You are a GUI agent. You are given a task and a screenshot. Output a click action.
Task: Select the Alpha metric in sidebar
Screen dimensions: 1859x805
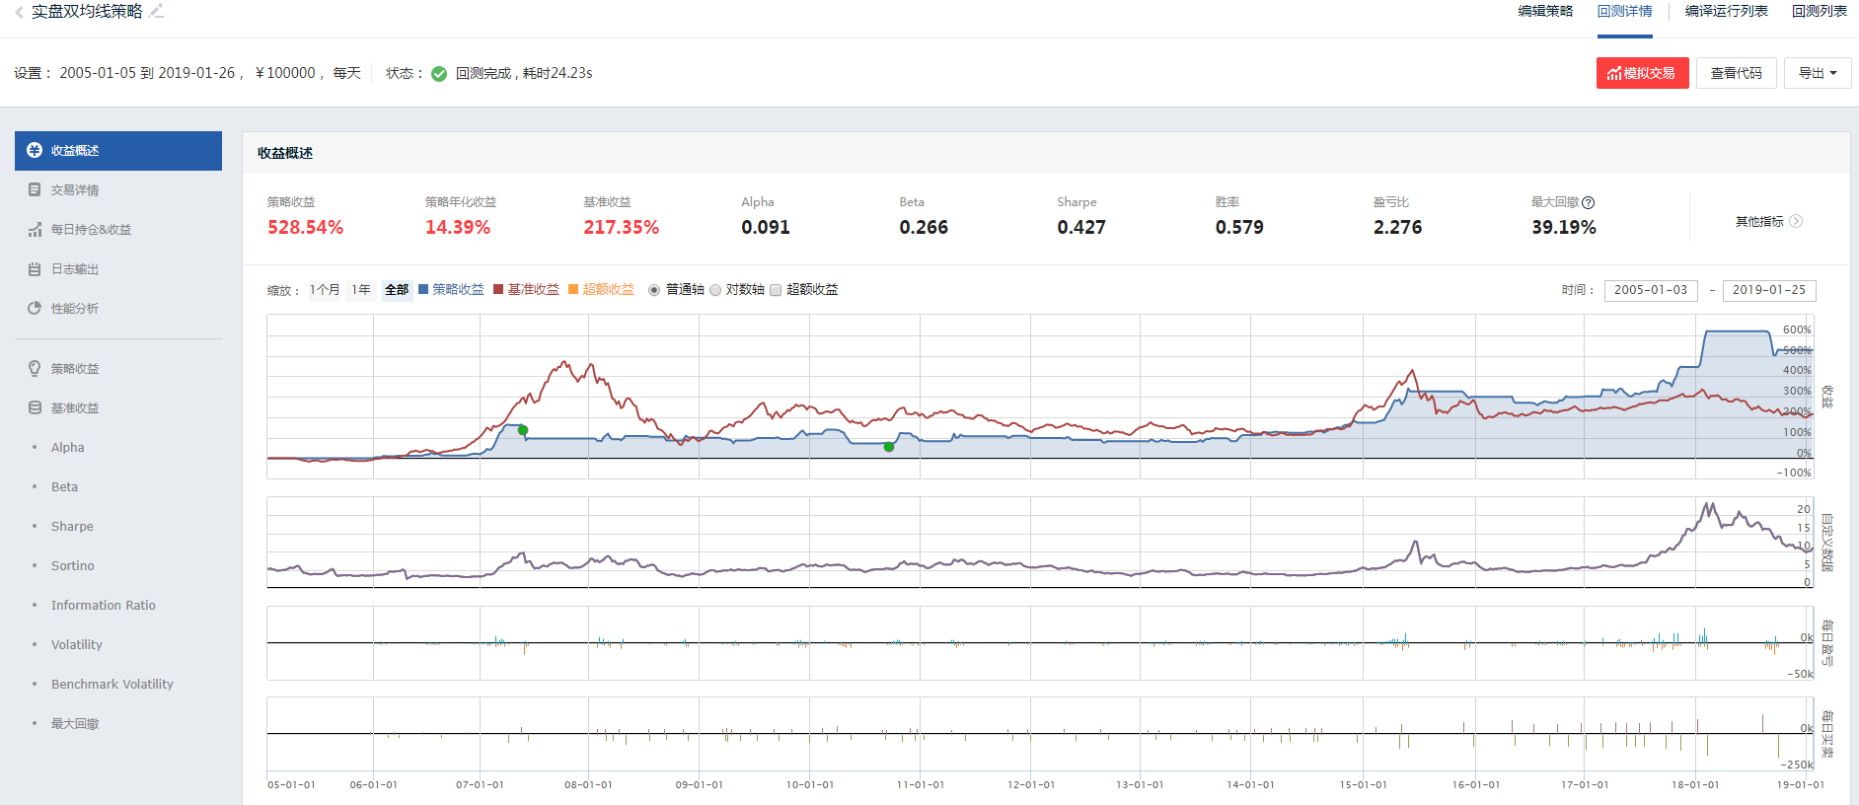click(x=68, y=447)
